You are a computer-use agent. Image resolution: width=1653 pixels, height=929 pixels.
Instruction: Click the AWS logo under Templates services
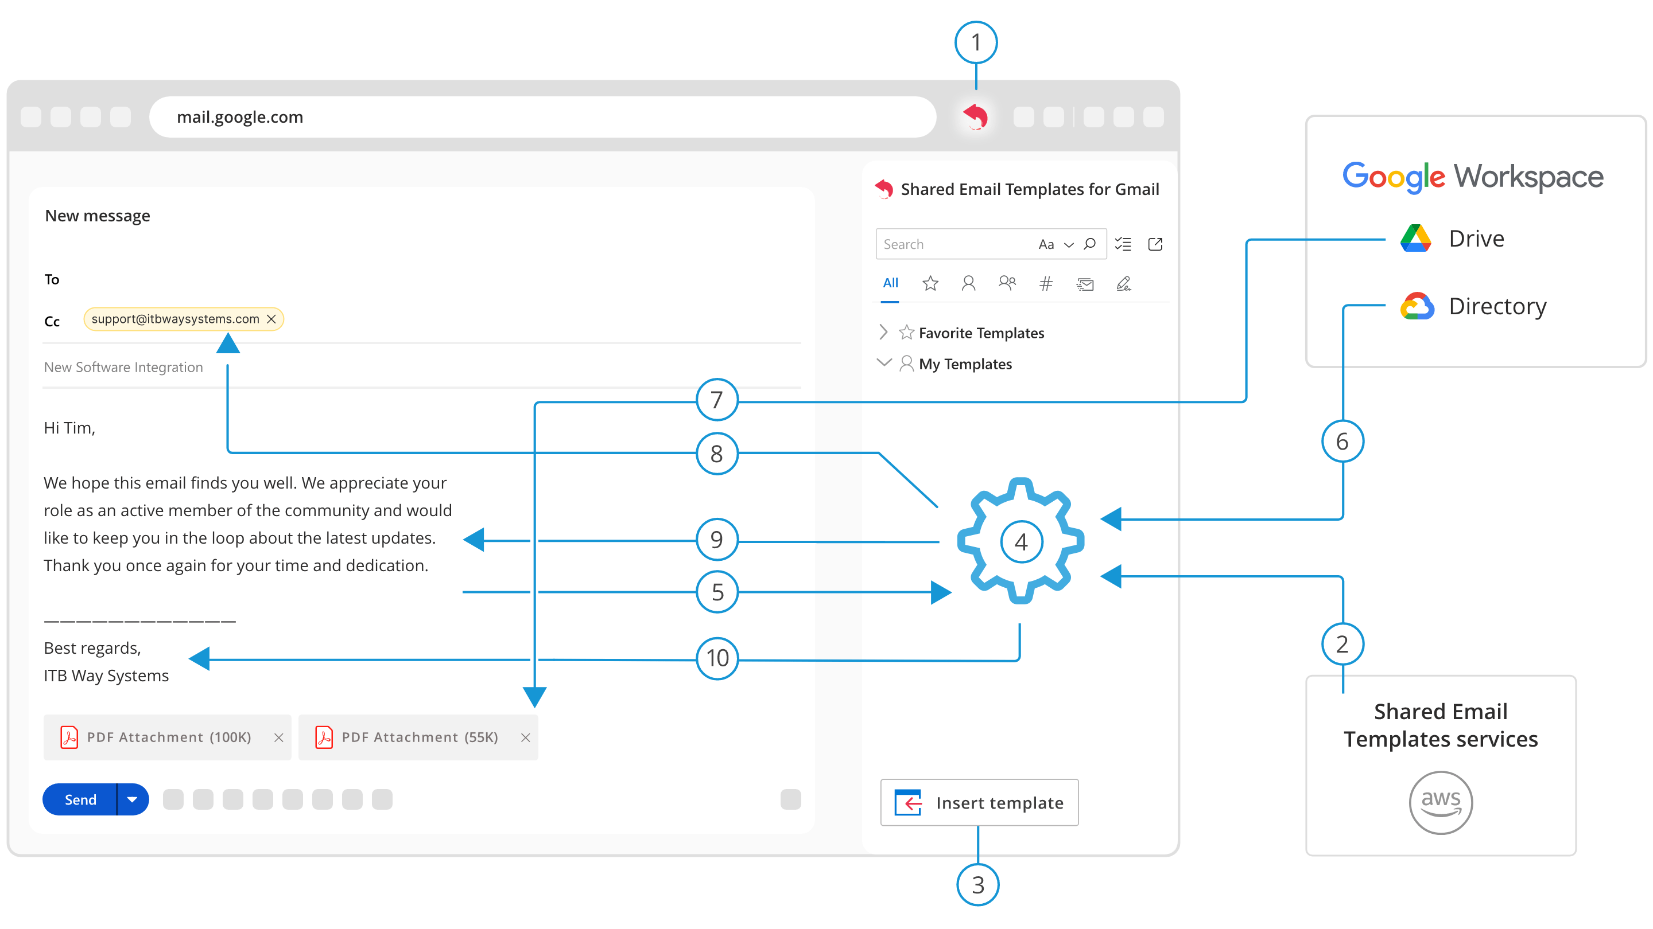pos(1440,803)
